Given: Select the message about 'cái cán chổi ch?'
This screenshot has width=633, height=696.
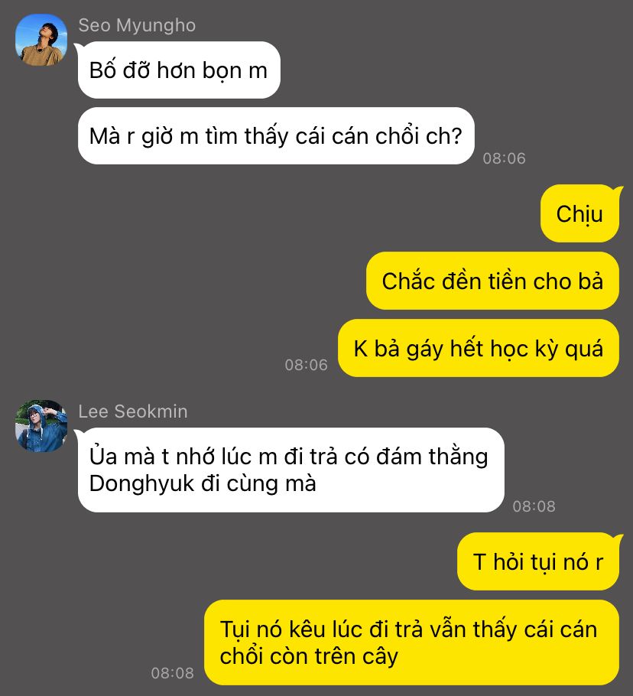Looking at the screenshot, I should 276,136.
